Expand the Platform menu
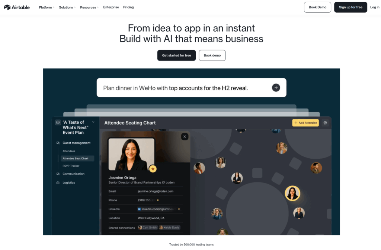This screenshot has width=381, height=250. [47, 7]
